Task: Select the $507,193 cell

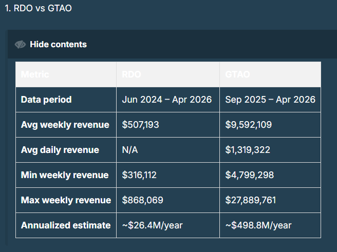Action: click(x=141, y=125)
